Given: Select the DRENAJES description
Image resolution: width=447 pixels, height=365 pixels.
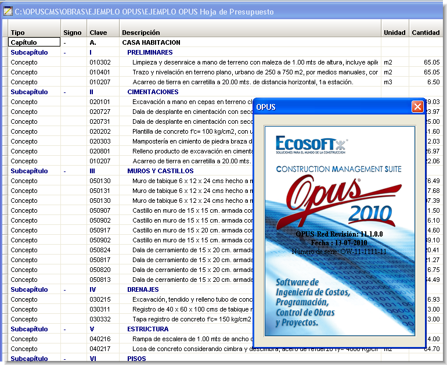Looking at the screenshot, I should [143, 289].
